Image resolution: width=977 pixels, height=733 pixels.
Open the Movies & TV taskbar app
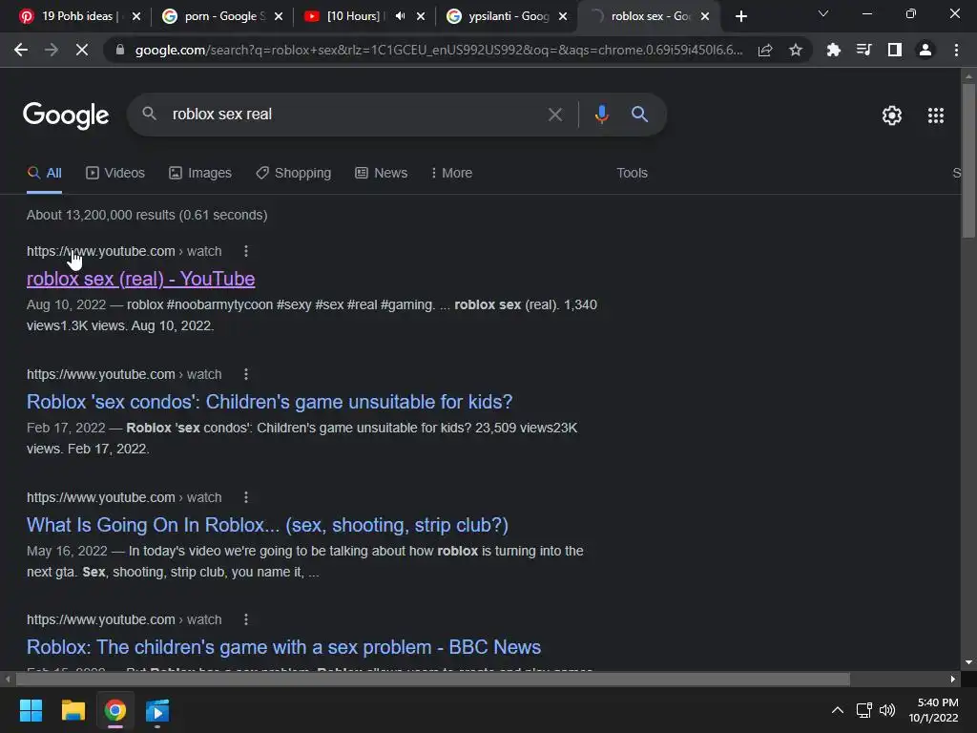coord(157,710)
